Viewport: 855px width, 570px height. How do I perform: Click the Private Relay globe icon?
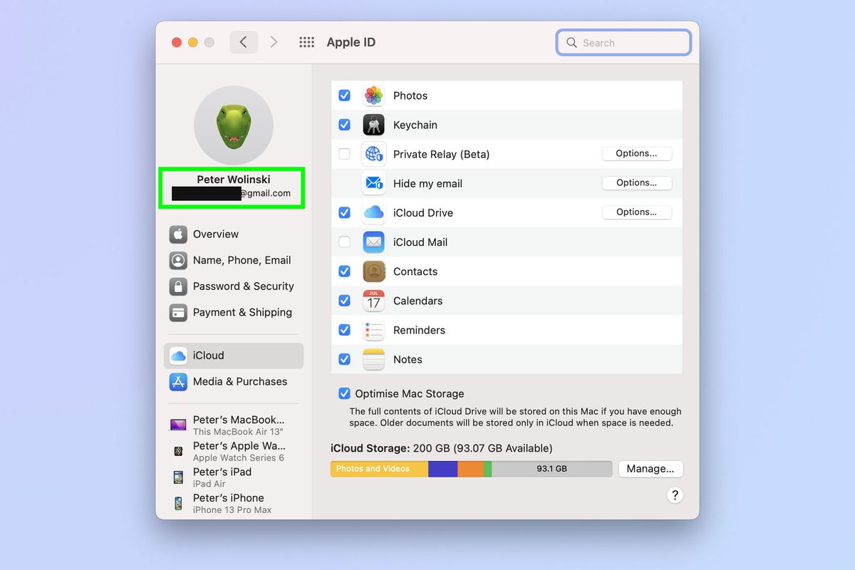(373, 154)
